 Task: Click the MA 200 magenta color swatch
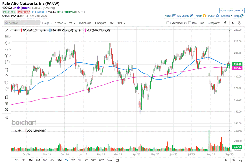(x=85, y=31)
